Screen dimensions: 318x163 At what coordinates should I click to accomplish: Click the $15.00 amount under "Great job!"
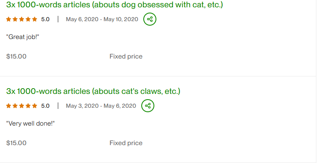point(16,57)
